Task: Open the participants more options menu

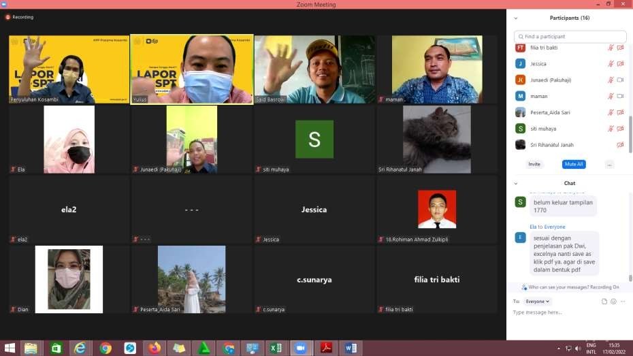Action: [x=609, y=164]
